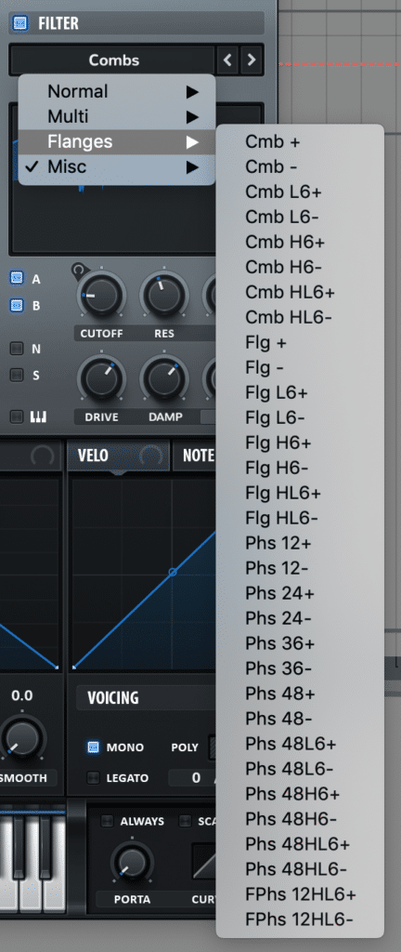401x952 pixels.
Task: Toggle the FILTER enable switch
Action: (20, 23)
